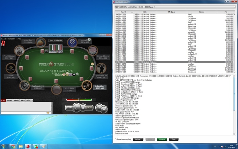Click WRUUUUM's blank avatar

56,89
